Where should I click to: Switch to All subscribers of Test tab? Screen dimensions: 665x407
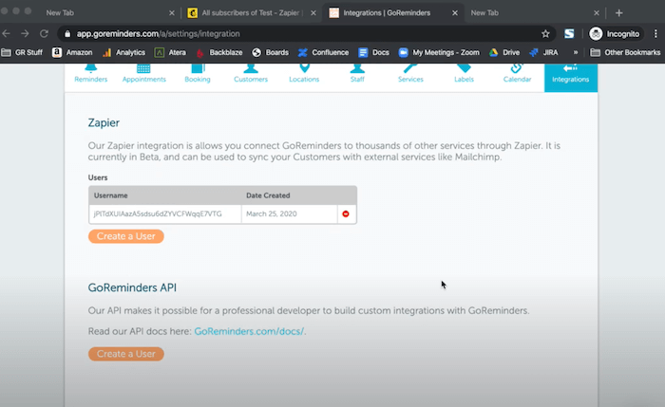click(250, 12)
